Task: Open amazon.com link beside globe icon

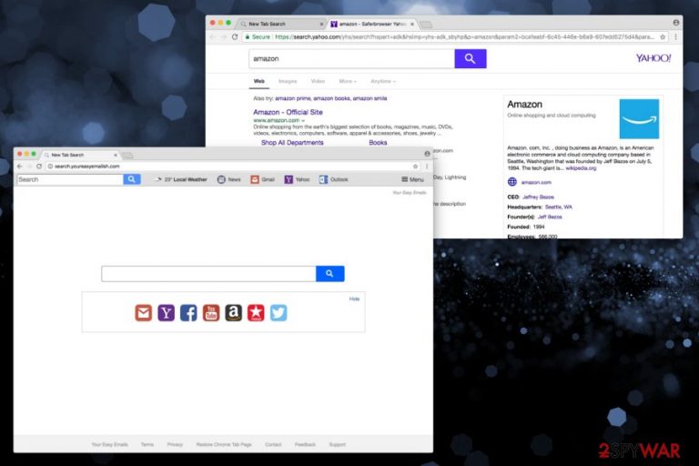Action: pos(536,182)
